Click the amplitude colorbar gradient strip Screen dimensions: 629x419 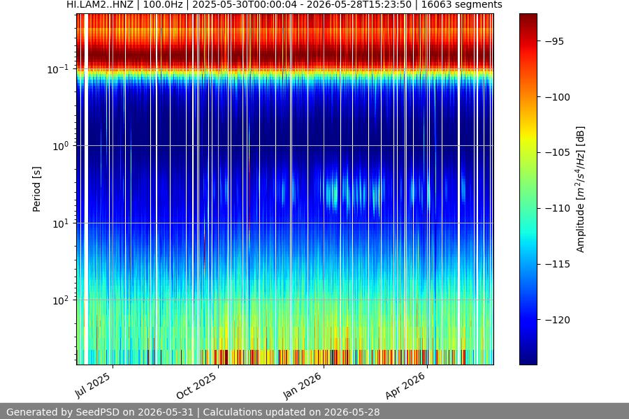click(528, 189)
